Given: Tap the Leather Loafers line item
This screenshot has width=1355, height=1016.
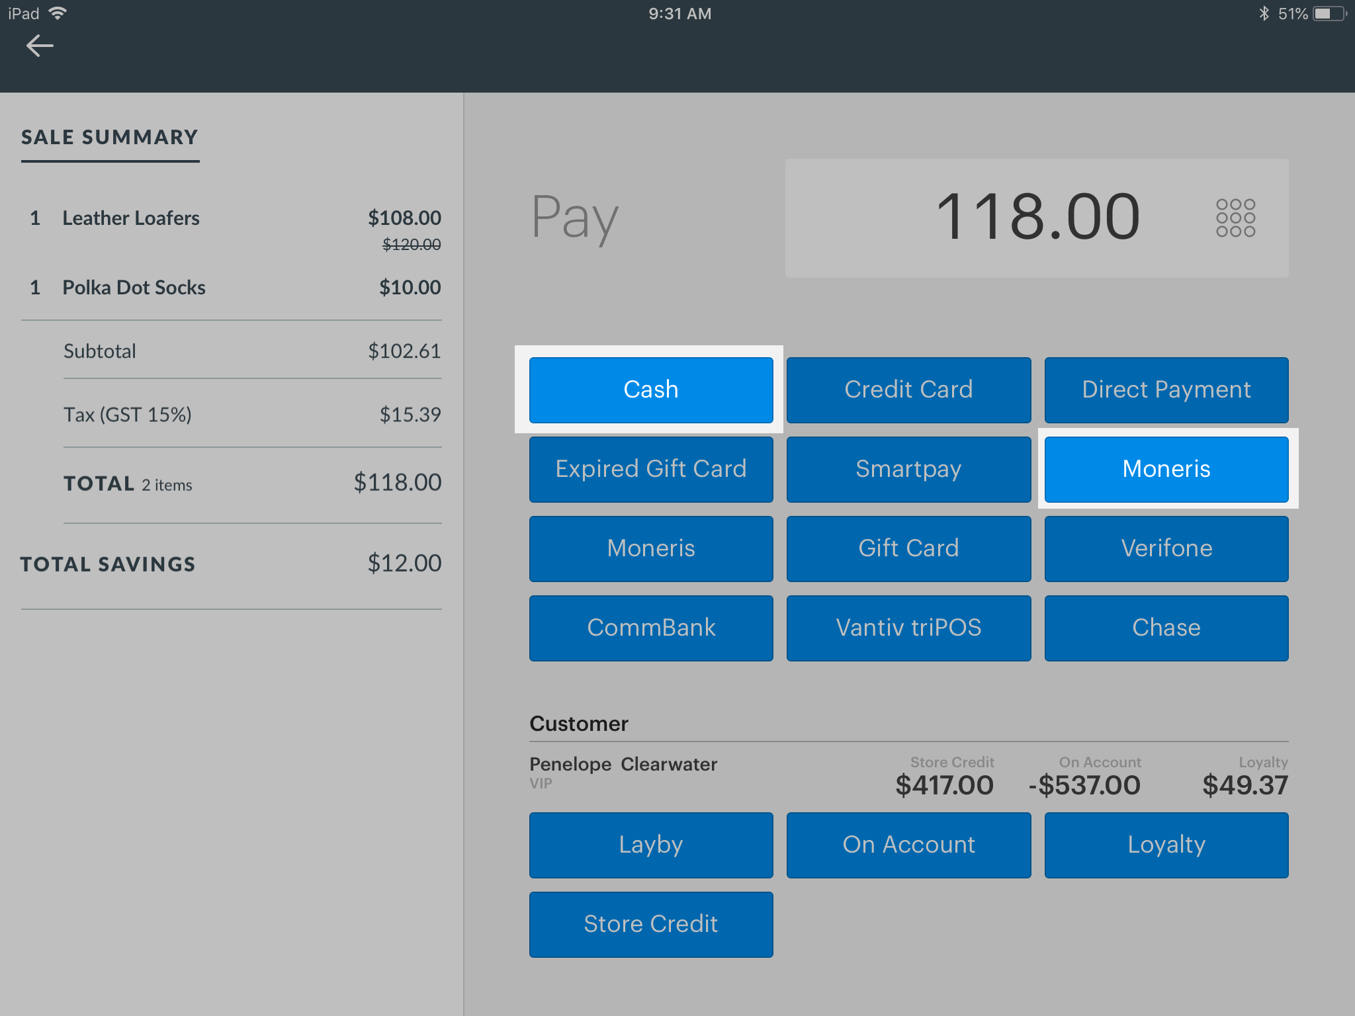Looking at the screenshot, I should pyautogui.click(x=131, y=218).
